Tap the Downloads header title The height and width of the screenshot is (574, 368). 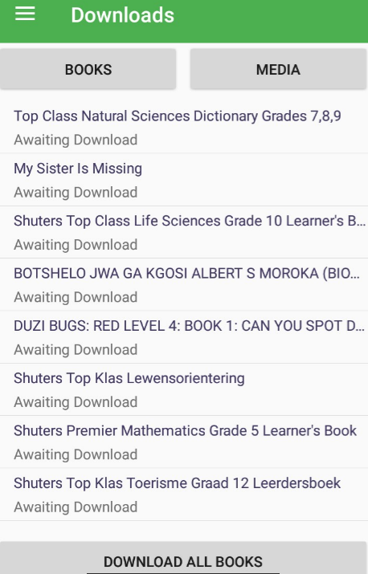pyautogui.click(x=122, y=15)
